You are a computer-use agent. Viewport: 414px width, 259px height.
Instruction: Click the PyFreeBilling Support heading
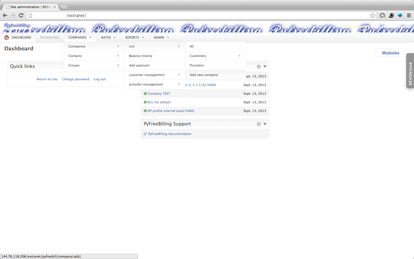click(167, 124)
